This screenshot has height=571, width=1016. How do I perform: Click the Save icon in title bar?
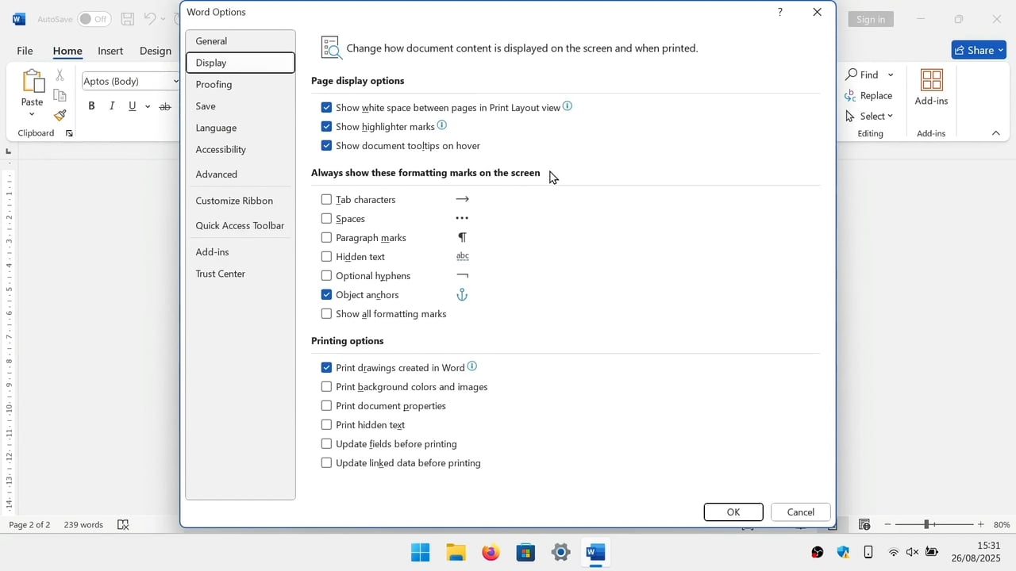tap(127, 19)
